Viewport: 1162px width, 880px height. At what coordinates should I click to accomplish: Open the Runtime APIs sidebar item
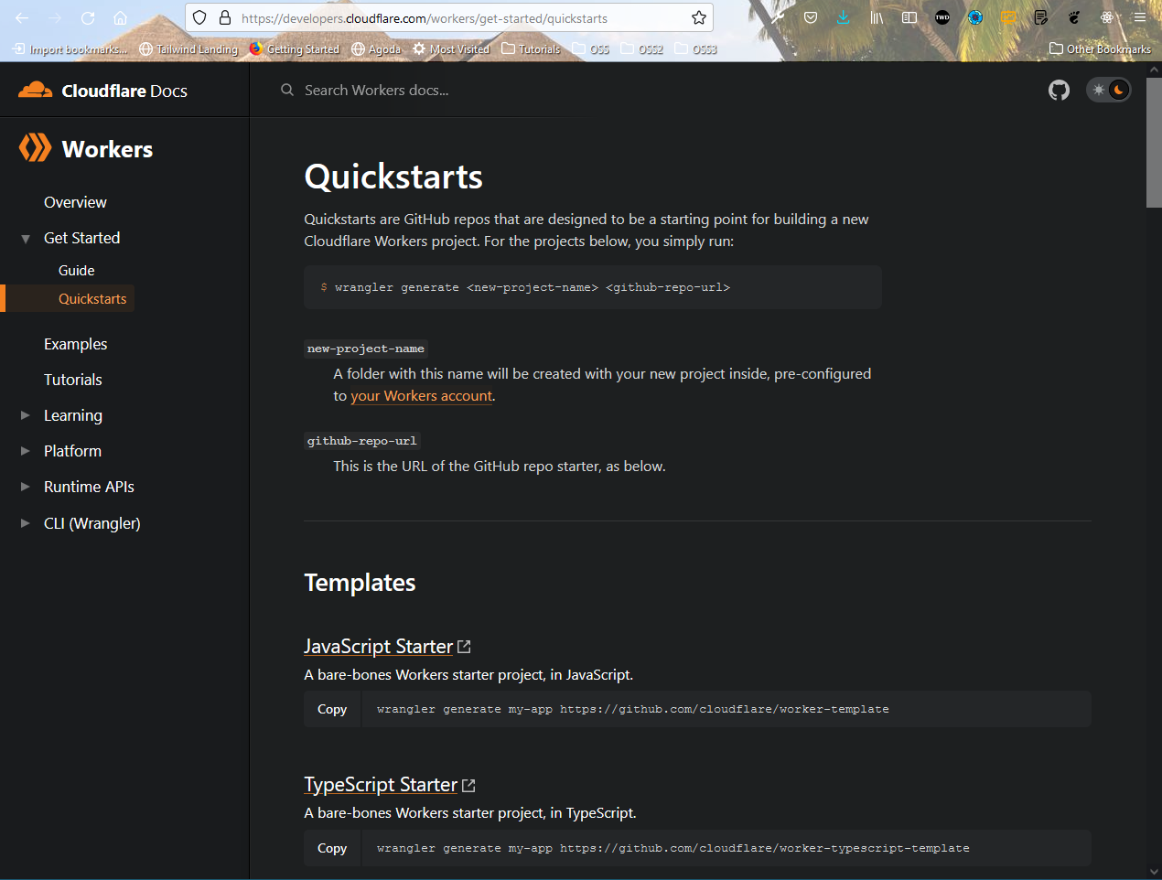point(89,487)
